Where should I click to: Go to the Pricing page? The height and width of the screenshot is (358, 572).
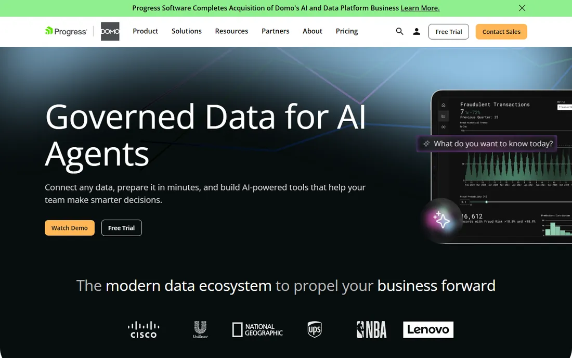click(x=346, y=31)
